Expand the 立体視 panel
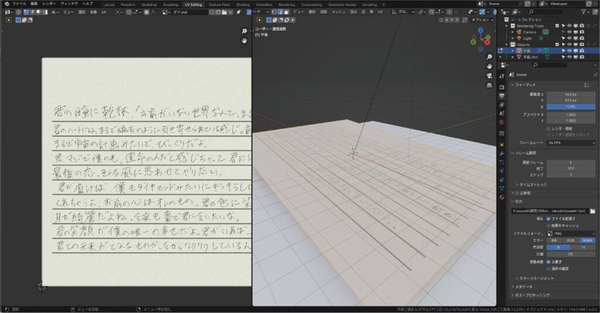 (512, 193)
